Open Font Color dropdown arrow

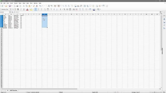29,9
